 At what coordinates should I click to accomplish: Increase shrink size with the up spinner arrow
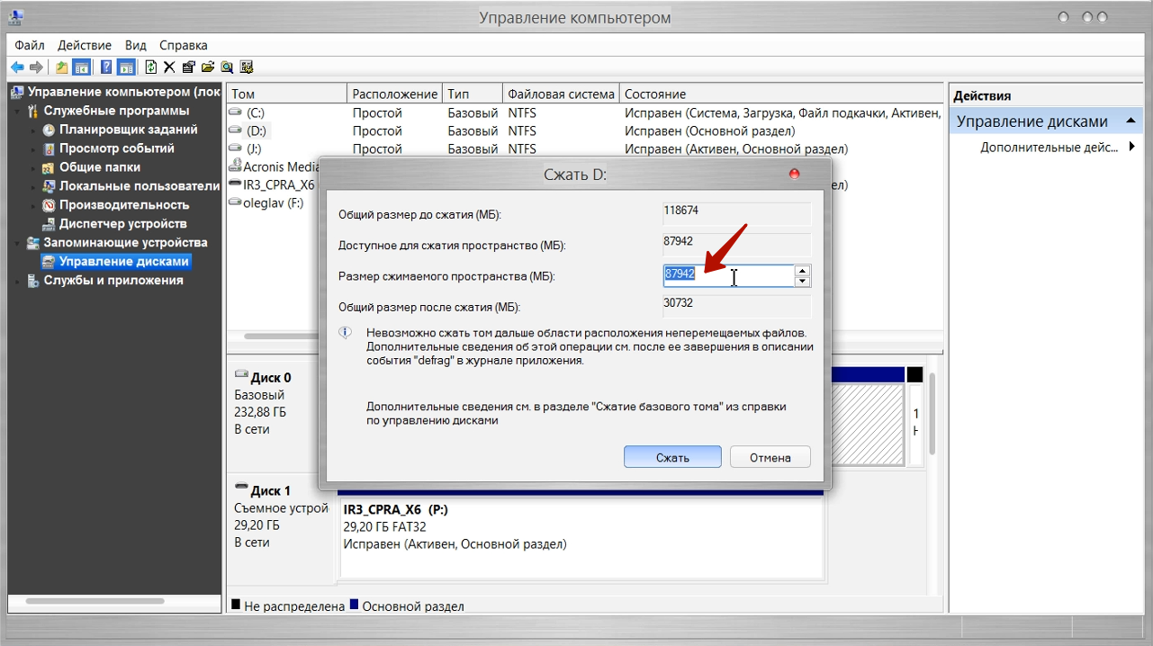click(802, 270)
